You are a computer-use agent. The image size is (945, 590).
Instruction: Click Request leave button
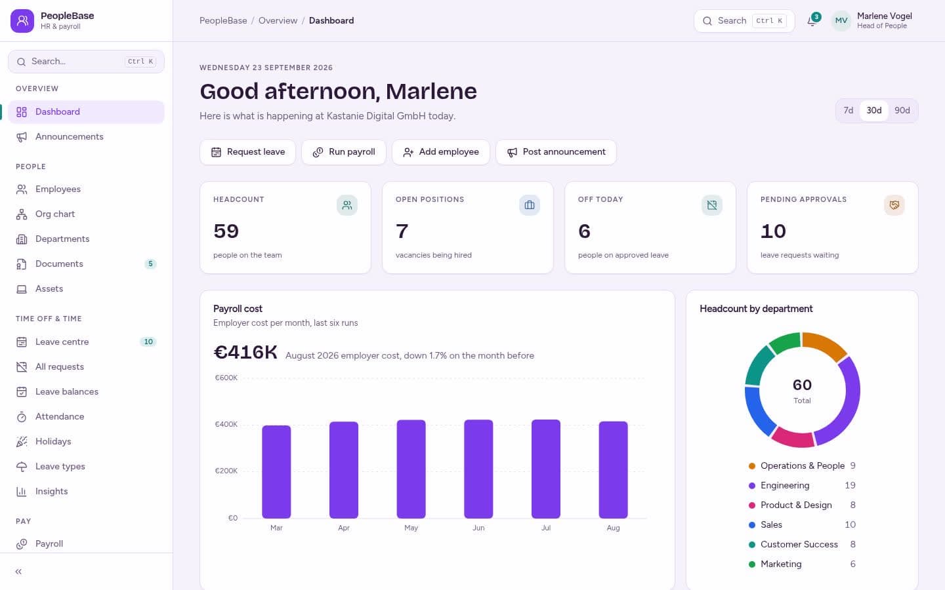click(x=247, y=152)
